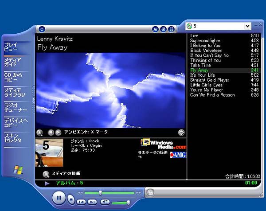Click the window resize grip corner
This screenshot has height=211, width=266.
point(261,195)
